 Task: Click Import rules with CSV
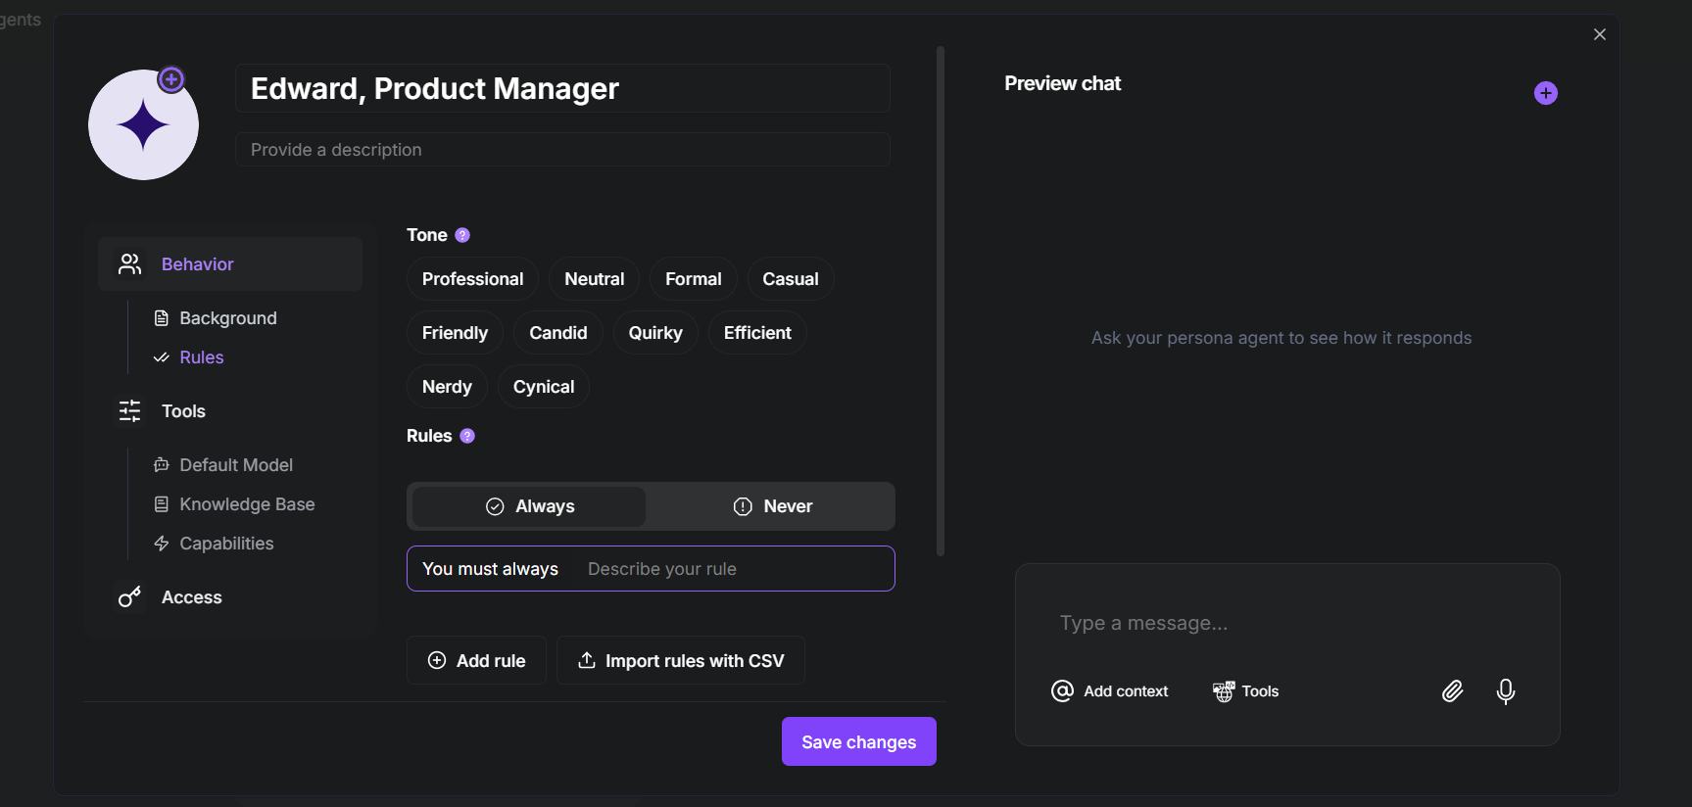pos(681,661)
